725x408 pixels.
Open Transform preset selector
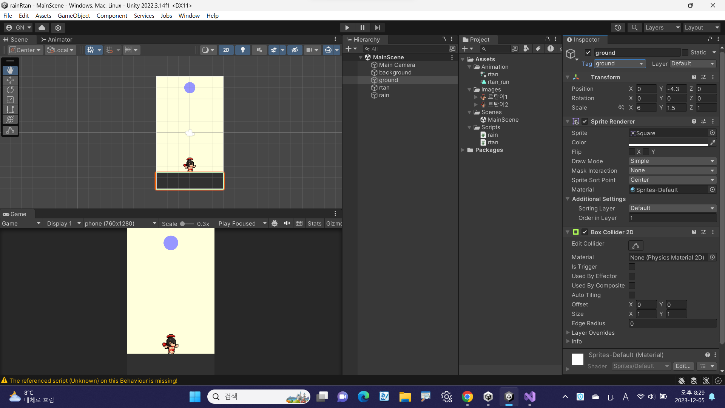[703, 77]
